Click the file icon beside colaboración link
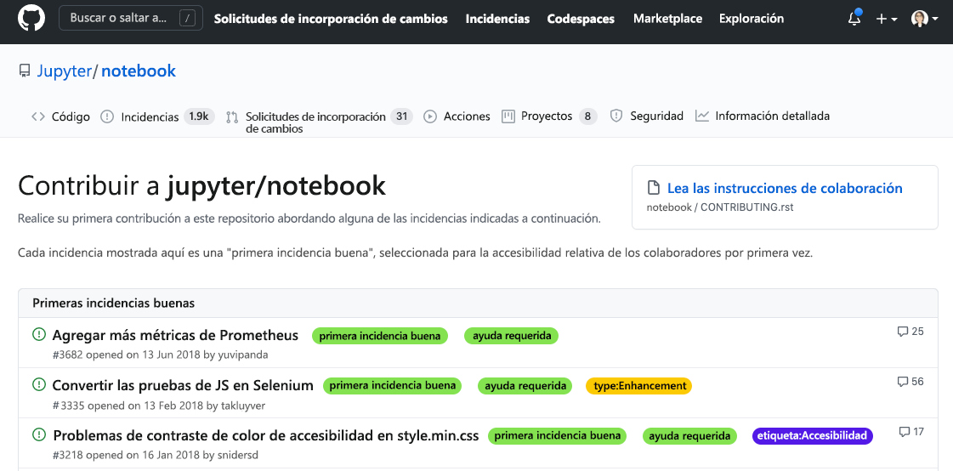 [654, 187]
